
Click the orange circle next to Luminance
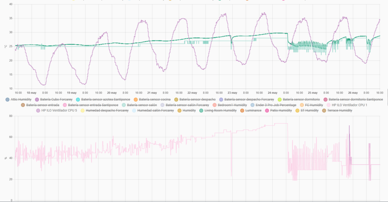(242, 110)
